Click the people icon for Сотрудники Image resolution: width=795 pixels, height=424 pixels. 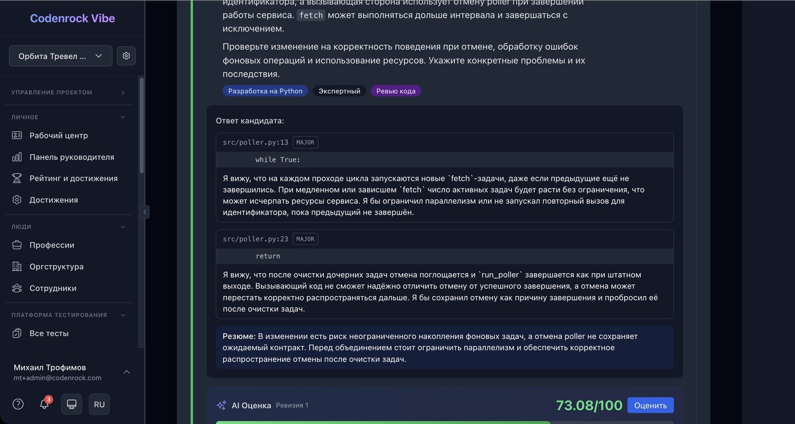pos(17,288)
